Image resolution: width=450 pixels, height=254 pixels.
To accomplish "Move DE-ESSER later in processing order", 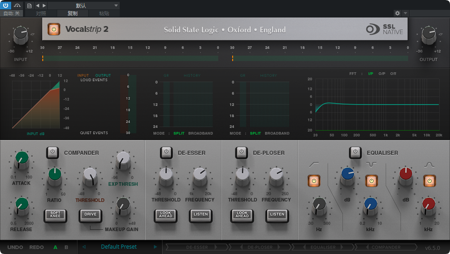I will click(216, 247).
